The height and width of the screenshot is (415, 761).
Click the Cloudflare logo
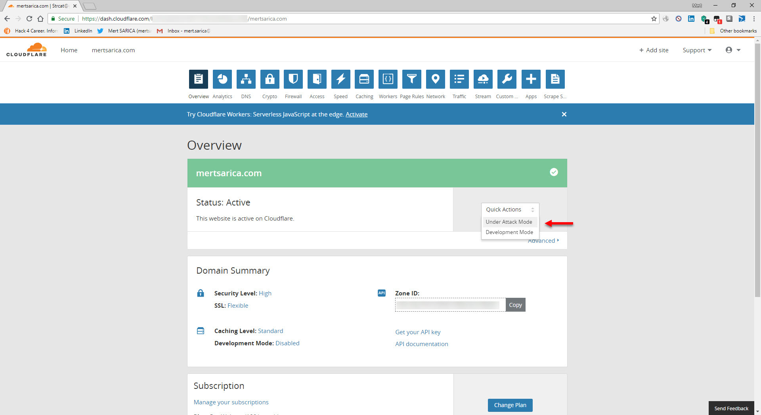click(27, 50)
